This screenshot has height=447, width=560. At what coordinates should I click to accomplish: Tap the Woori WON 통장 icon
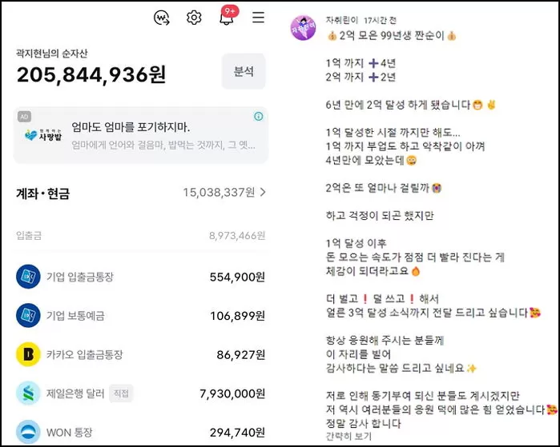coord(28,432)
